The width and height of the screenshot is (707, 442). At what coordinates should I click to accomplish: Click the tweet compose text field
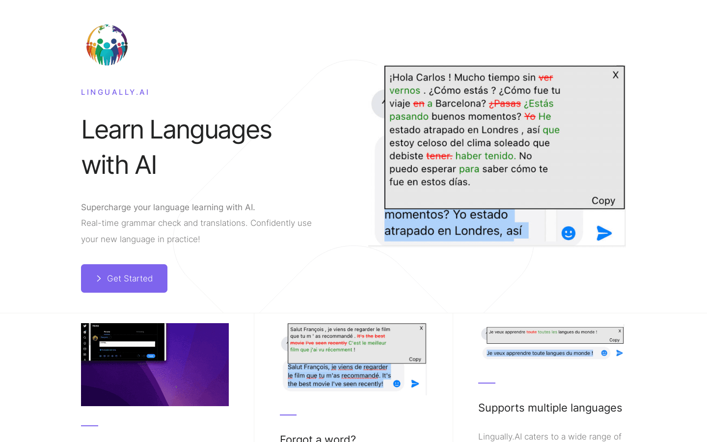(x=127, y=344)
